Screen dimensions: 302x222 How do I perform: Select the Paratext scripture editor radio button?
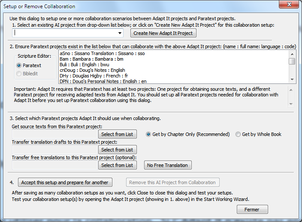19,65
